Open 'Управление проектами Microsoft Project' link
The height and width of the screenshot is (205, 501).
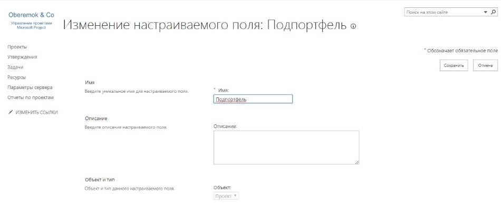point(31,25)
